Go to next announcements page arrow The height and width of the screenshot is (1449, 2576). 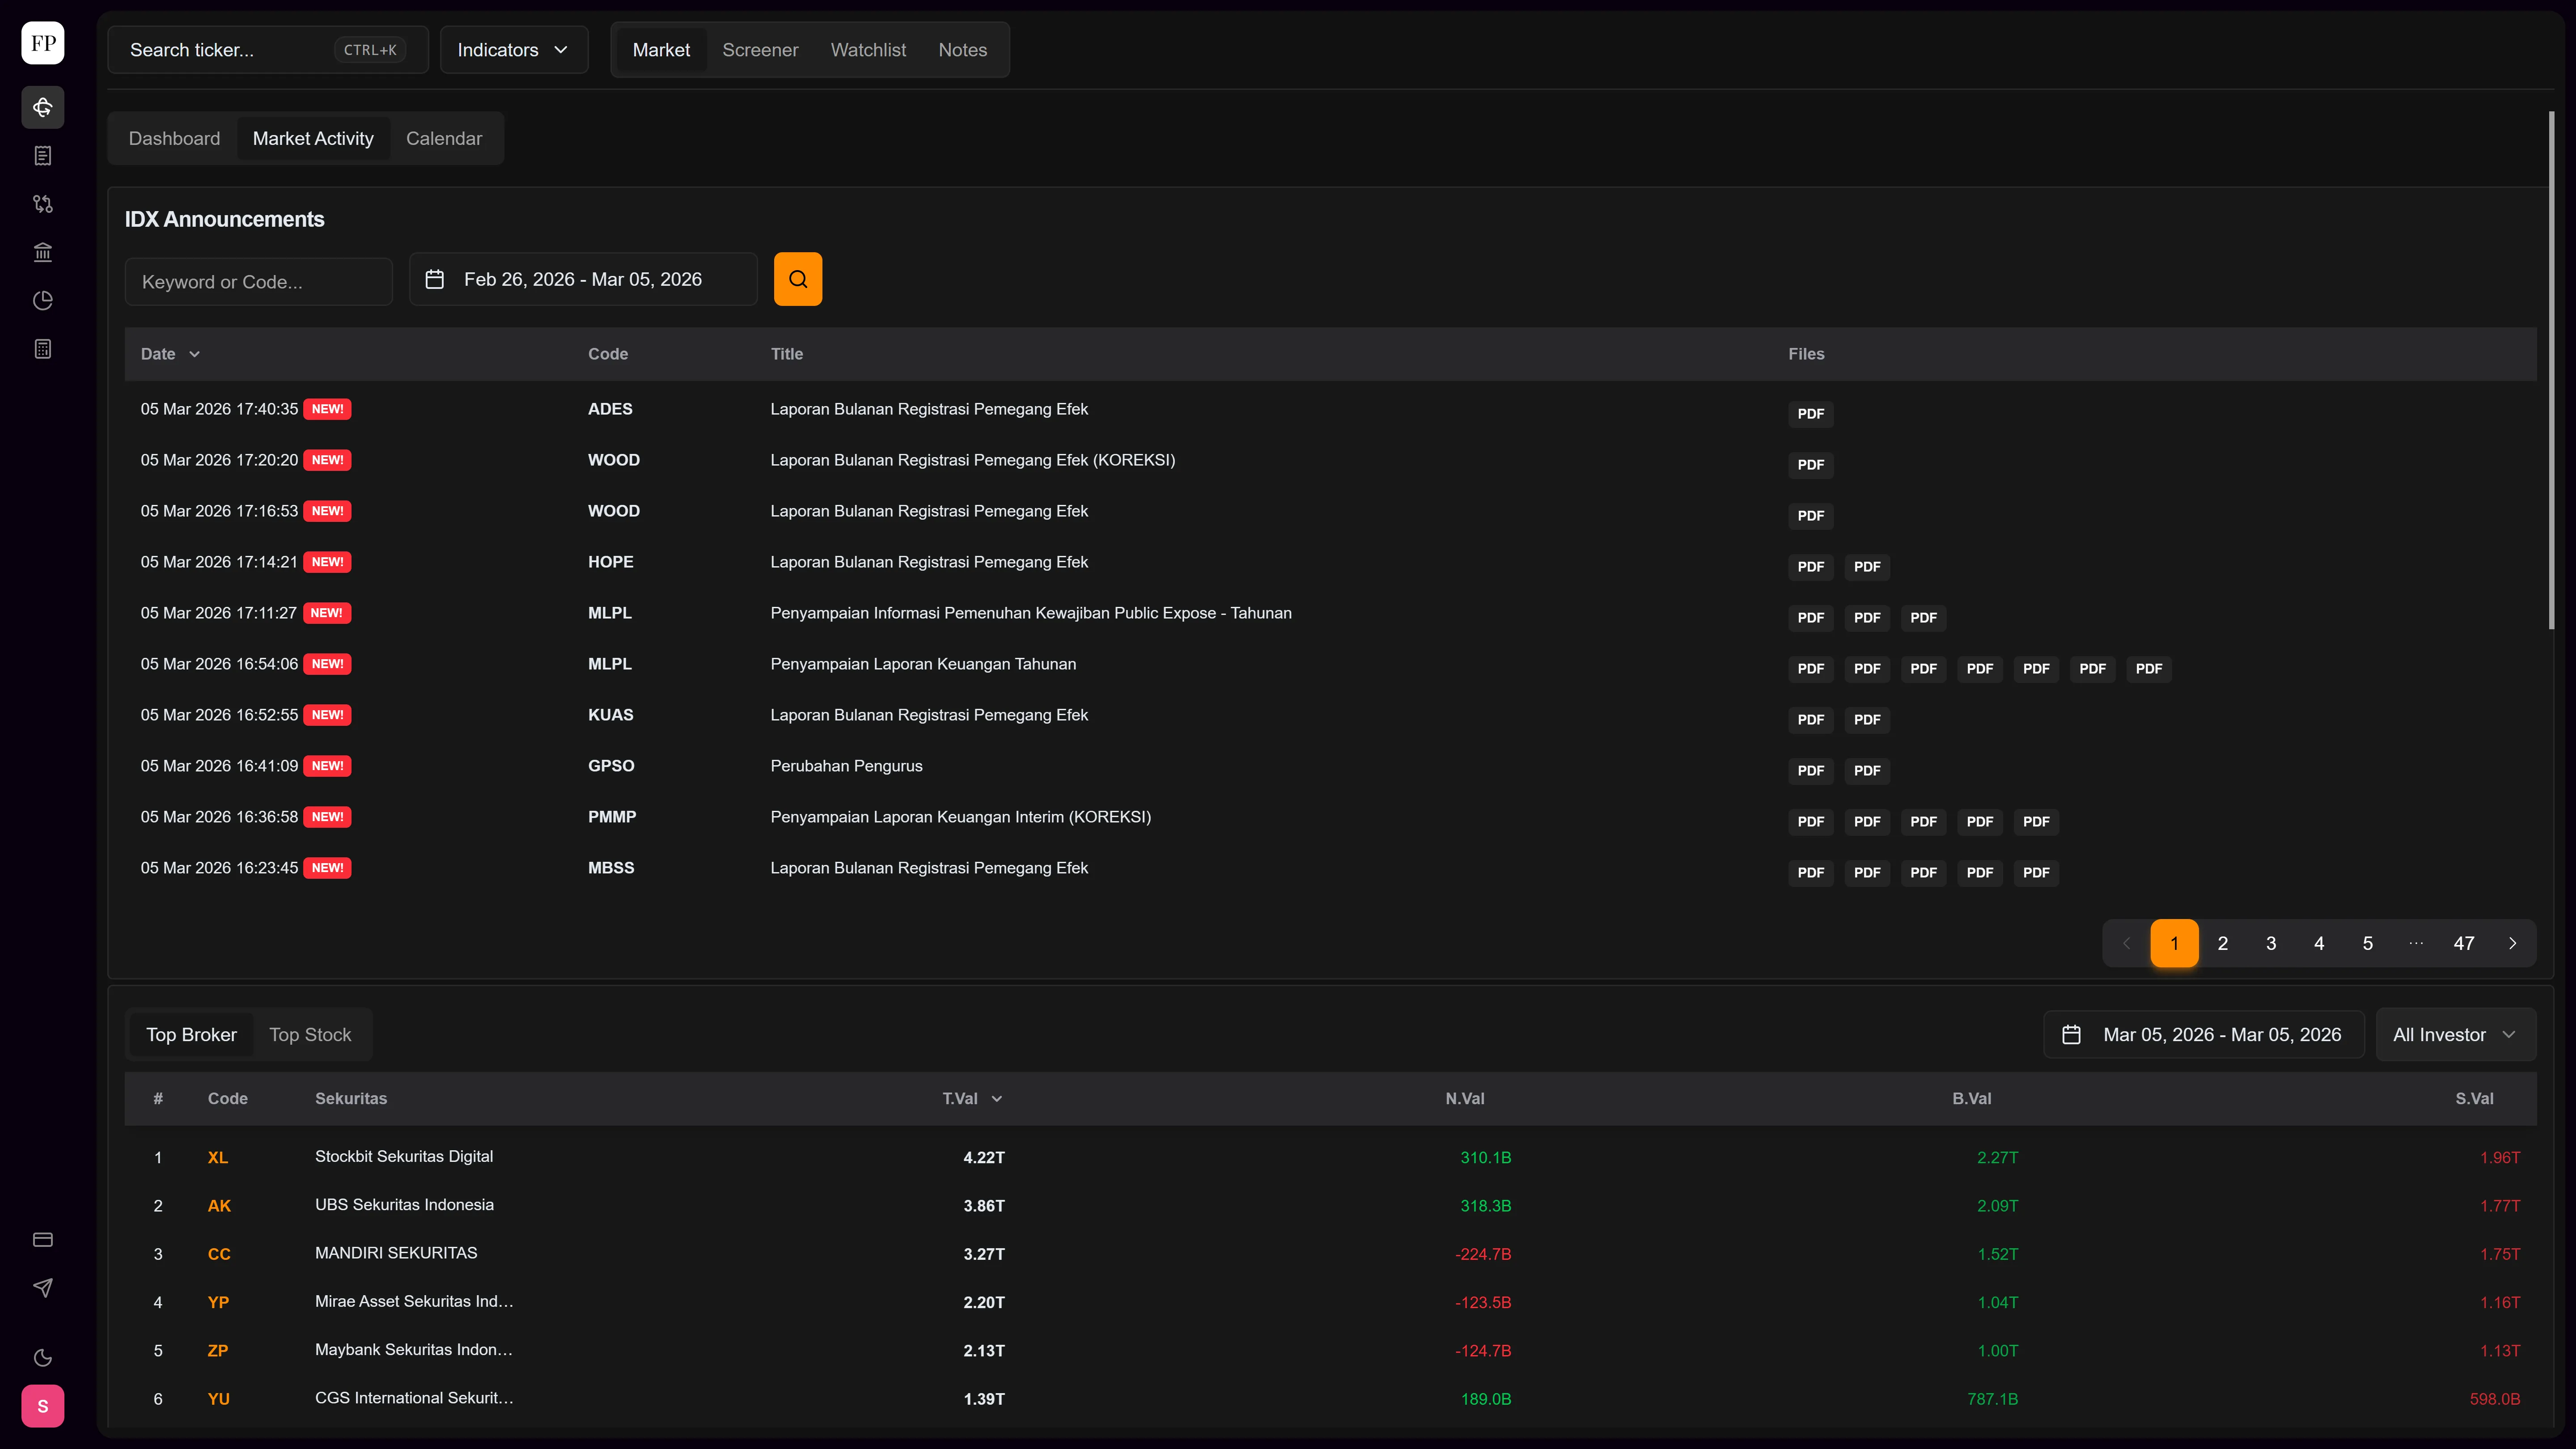[x=2512, y=943]
